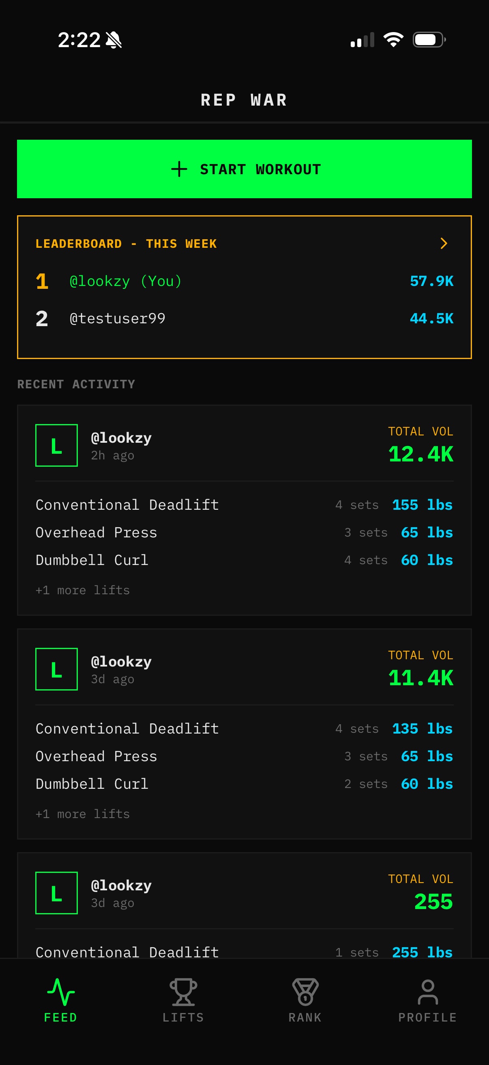Expand '+1 more lifts' on the 12.4K workout
This screenshot has height=1065, width=489.
tap(82, 591)
